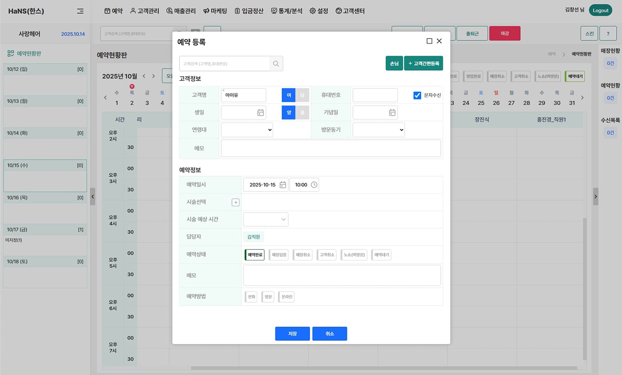
Task: Click the customer search magnifier icon in dialog
Action: point(276,63)
